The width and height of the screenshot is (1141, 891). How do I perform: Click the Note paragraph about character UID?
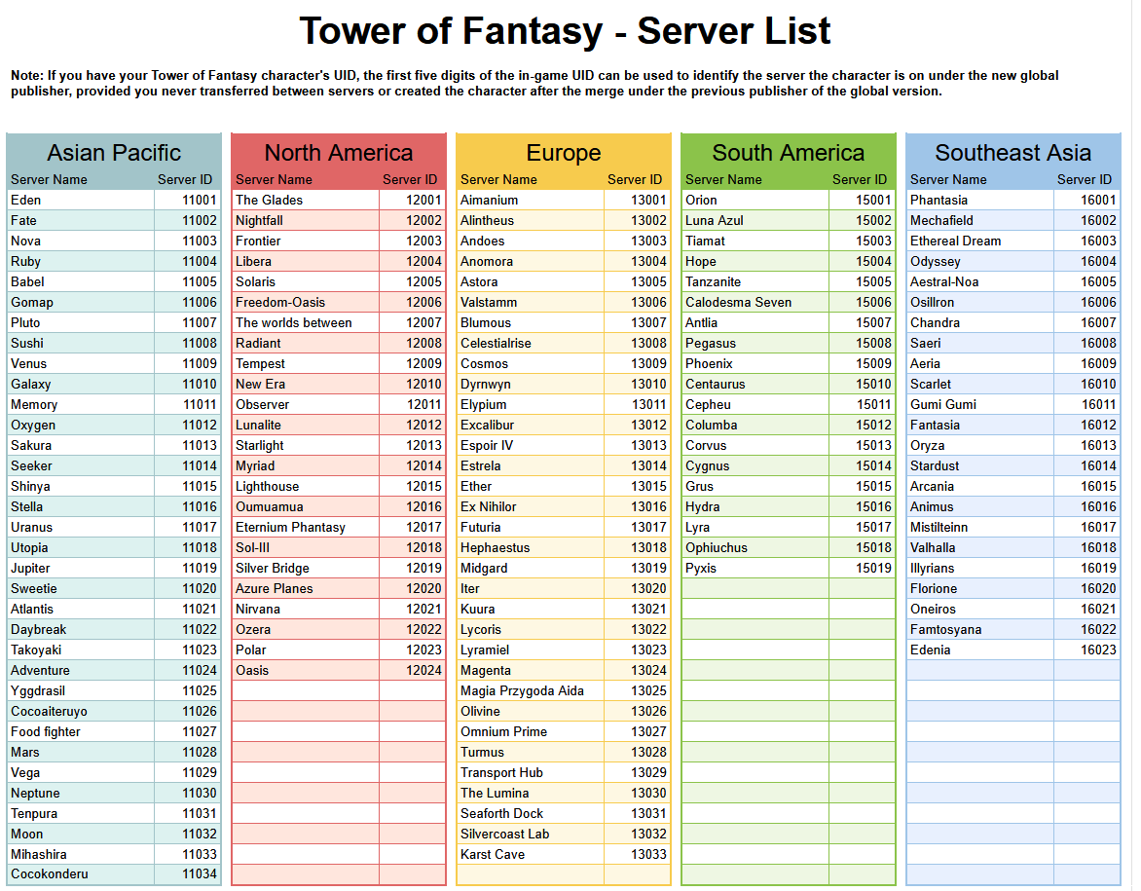(x=534, y=83)
